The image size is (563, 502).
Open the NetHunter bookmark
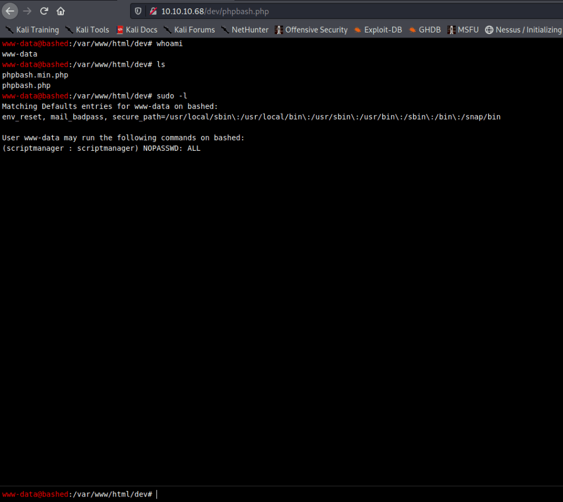pos(245,30)
